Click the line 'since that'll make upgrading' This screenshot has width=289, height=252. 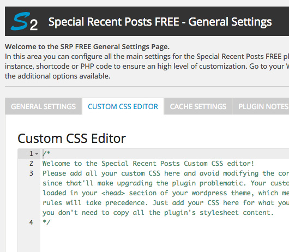[166, 183]
